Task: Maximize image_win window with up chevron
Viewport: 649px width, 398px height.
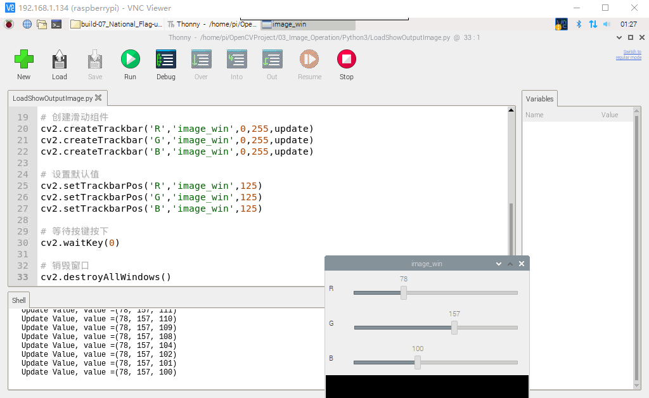Action: (510, 264)
